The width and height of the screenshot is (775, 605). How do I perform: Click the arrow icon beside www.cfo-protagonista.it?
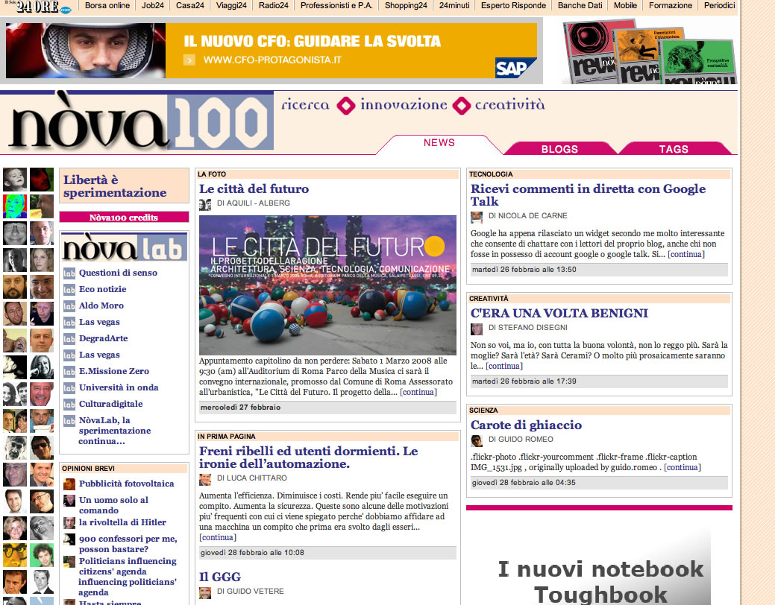[x=189, y=60]
